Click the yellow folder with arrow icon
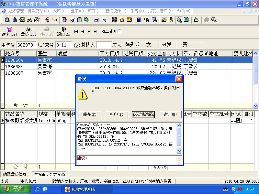 coord(196,20)
